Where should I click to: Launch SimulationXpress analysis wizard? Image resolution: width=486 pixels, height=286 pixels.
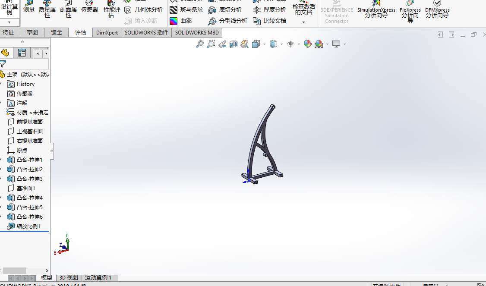tap(376, 9)
